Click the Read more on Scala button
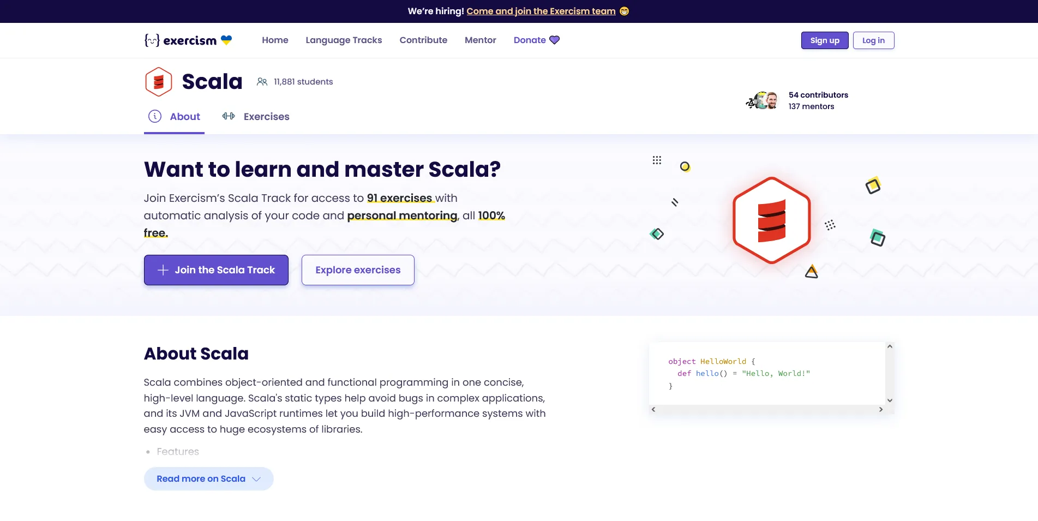Screen dimensions: 1038x521 click(208, 479)
